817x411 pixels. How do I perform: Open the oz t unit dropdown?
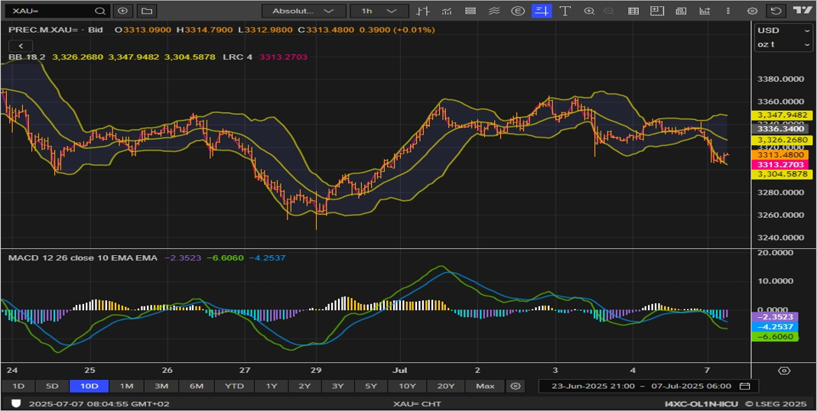[x=783, y=44]
